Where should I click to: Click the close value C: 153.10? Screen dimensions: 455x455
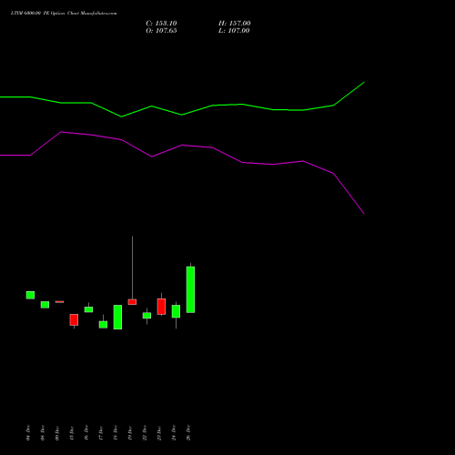click(161, 24)
